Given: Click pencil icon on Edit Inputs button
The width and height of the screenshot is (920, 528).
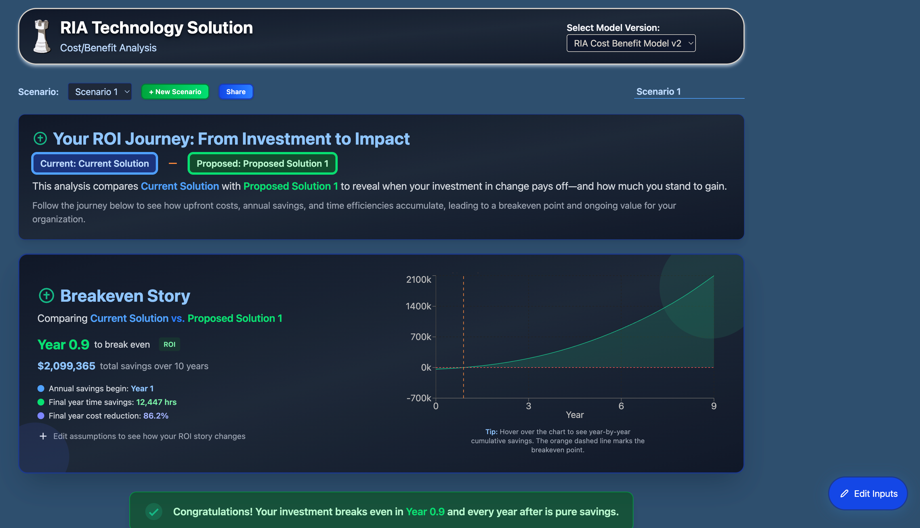Looking at the screenshot, I should (845, 494).
